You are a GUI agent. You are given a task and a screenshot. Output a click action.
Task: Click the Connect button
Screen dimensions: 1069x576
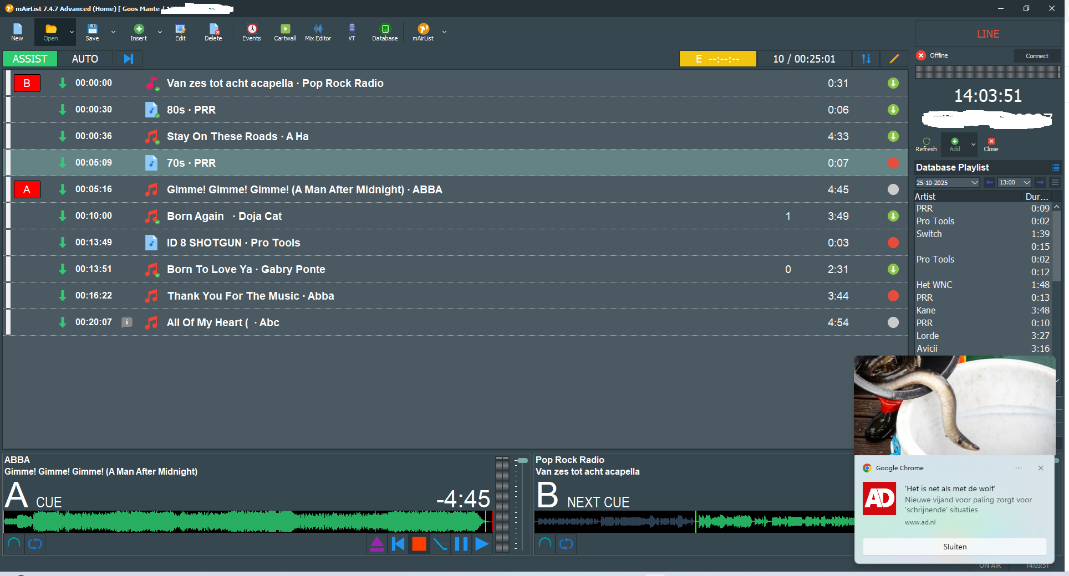click(1036, 56)
